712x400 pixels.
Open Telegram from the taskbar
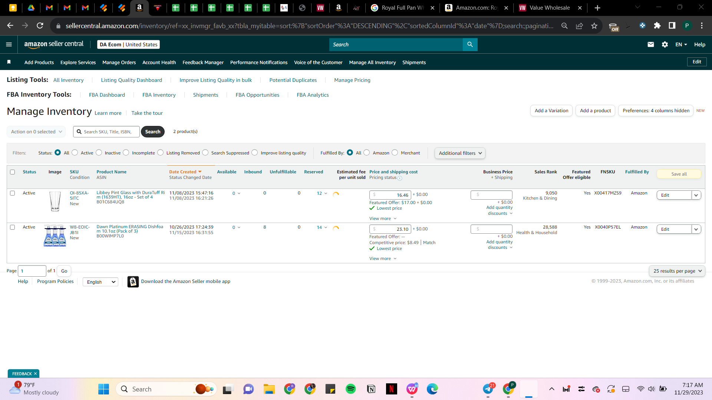click(x=488, y=389)
